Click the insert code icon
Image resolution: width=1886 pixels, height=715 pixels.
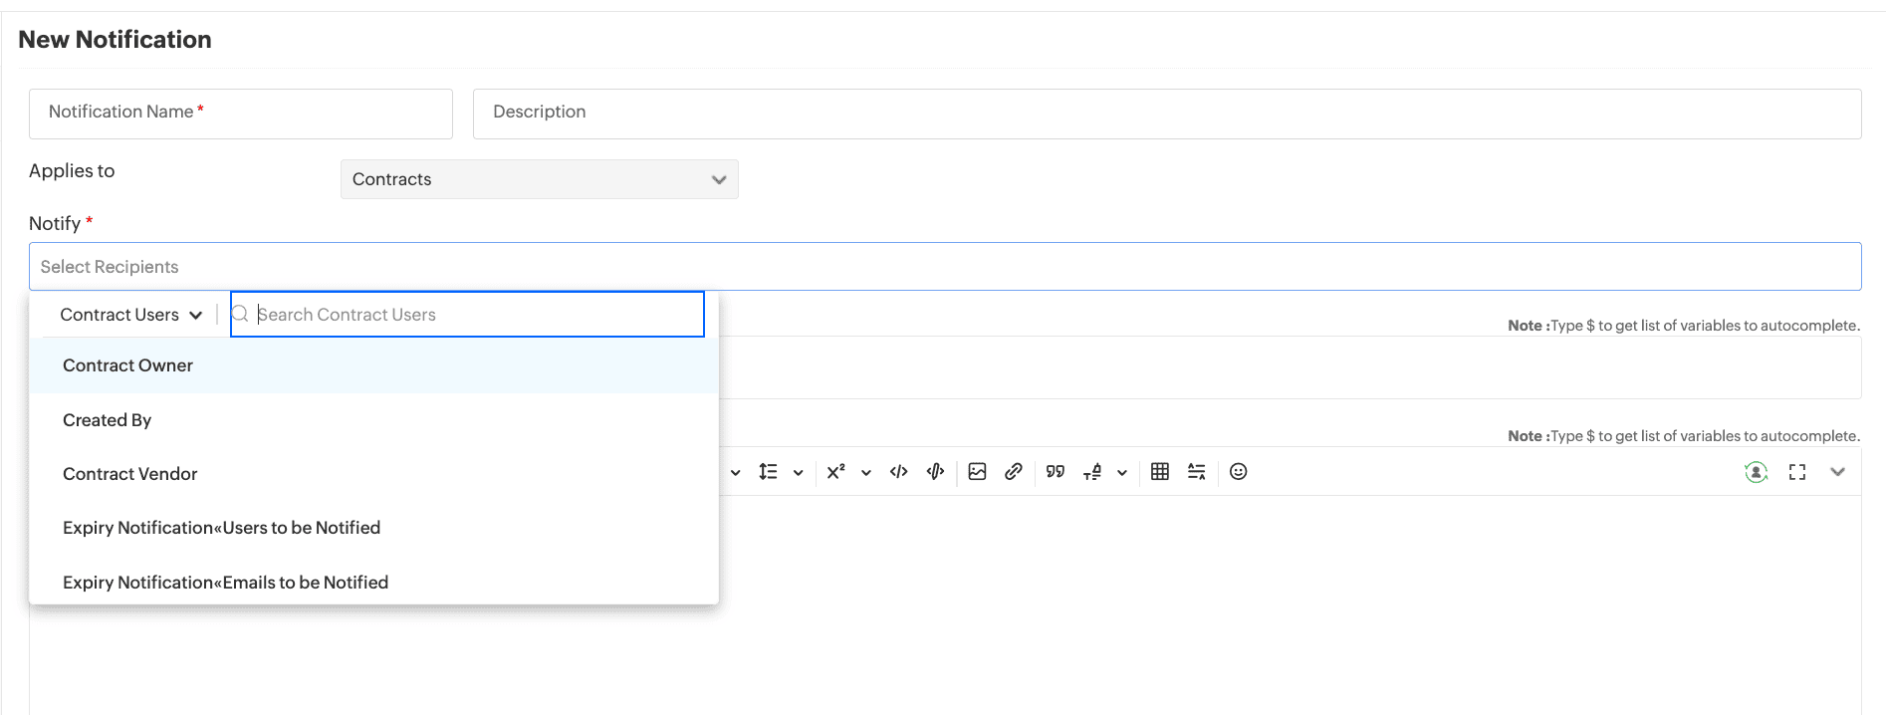(898, 472)
